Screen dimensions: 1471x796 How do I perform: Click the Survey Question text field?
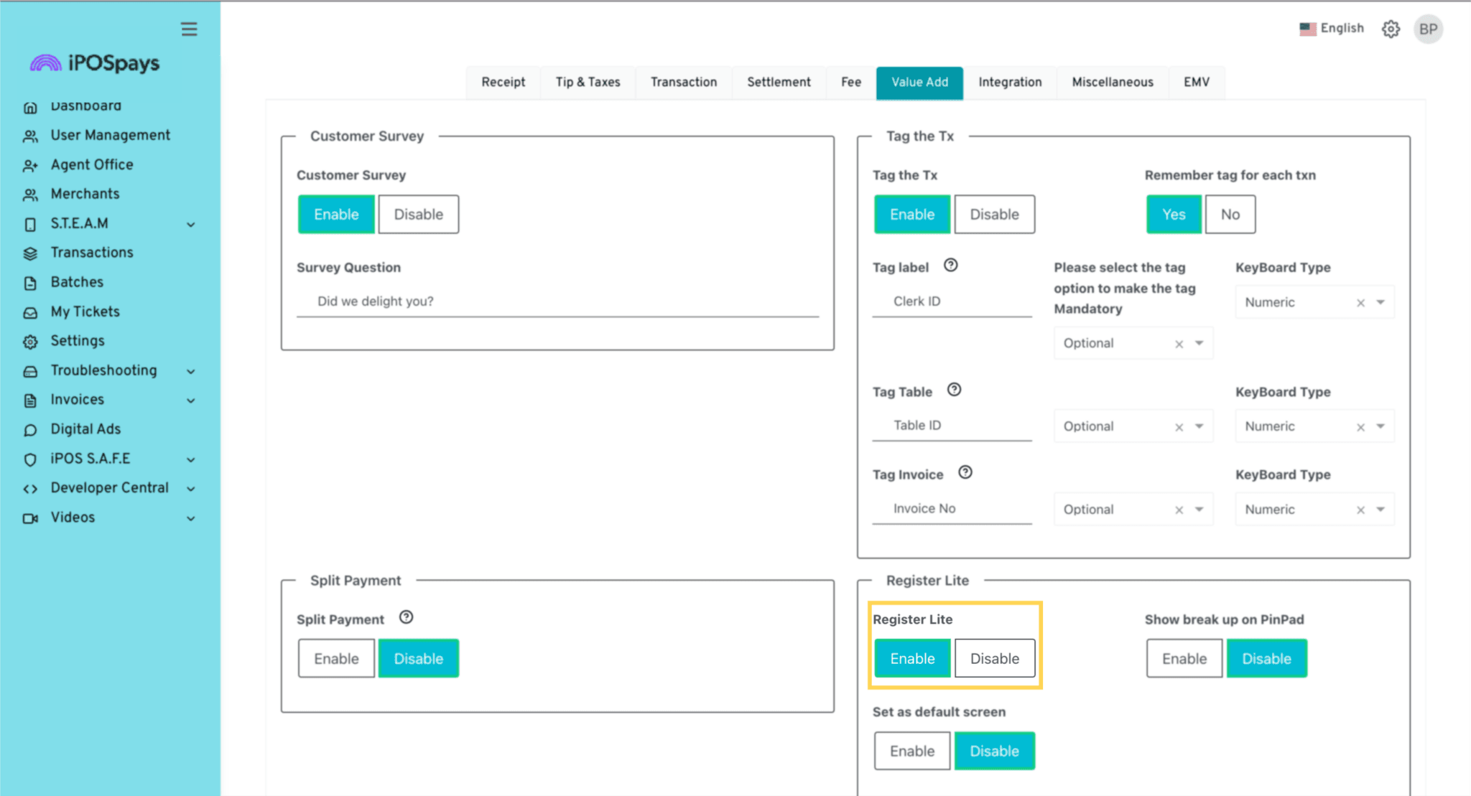click(x=557, y=301)
